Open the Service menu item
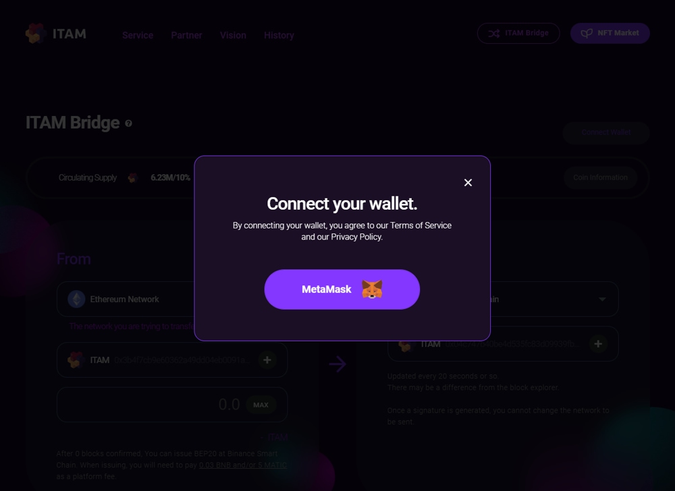675x491 pixels. coord(138,35)
